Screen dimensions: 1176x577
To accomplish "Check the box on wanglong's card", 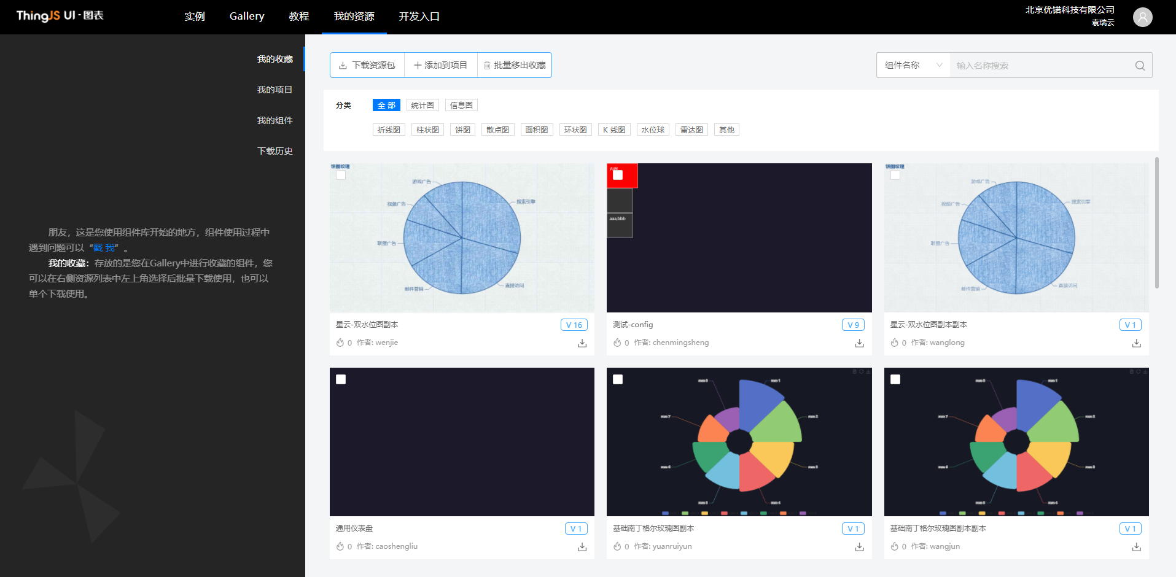I will click(x=895, y=175).
